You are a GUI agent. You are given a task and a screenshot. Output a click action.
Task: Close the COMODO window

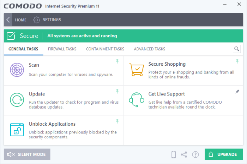pos(239,4)
